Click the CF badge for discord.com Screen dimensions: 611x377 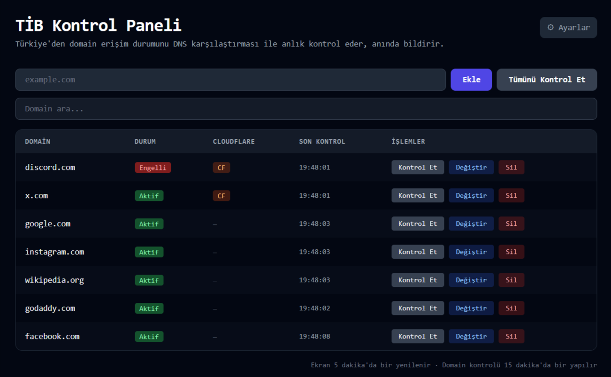(221, 168)
